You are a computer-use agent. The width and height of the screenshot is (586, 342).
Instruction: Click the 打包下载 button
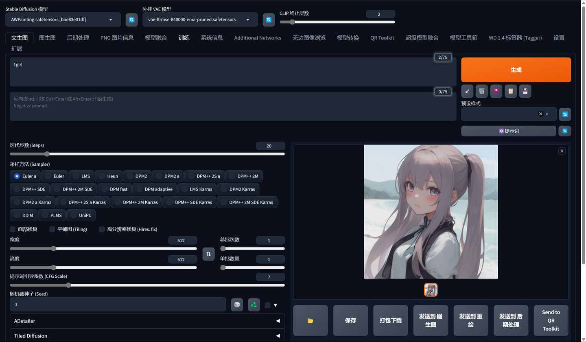pyautogui.click(x=391, y=320)
